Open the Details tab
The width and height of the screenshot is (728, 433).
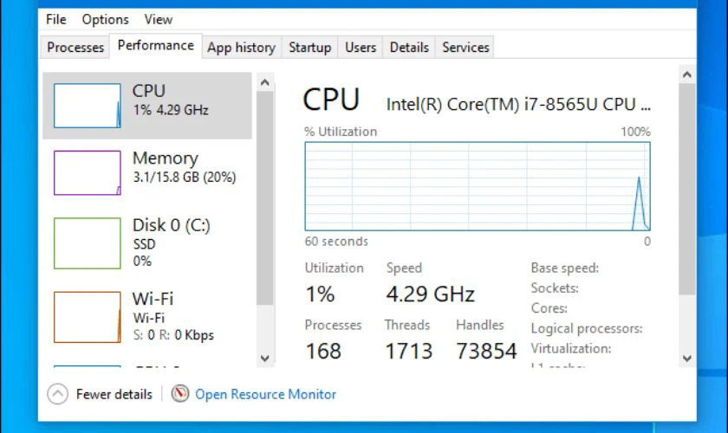coord(409,48)
